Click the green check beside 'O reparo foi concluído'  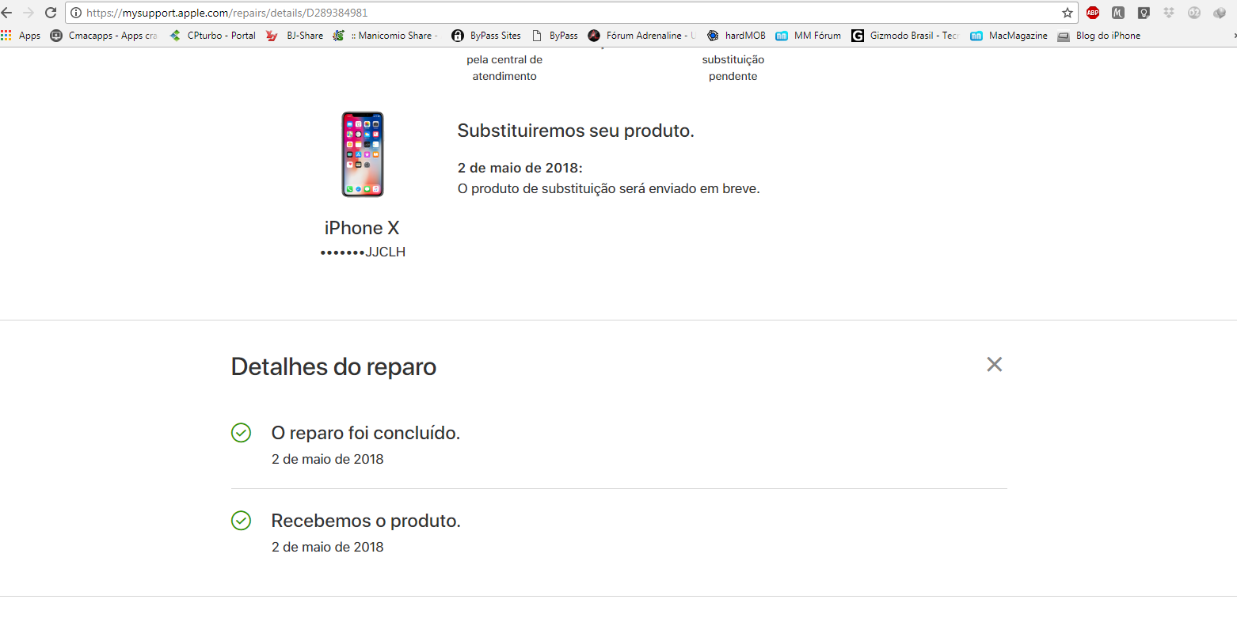[241, 433]
